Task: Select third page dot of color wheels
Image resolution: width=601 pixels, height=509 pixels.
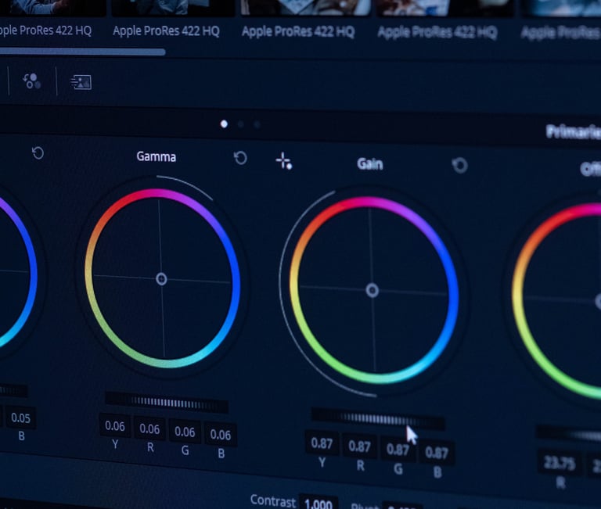Action: [257, 124]
